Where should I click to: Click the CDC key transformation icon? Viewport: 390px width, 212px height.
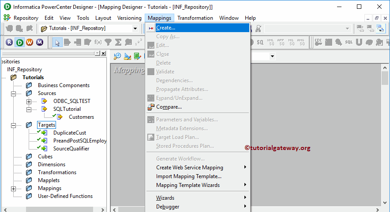point(319,42)
